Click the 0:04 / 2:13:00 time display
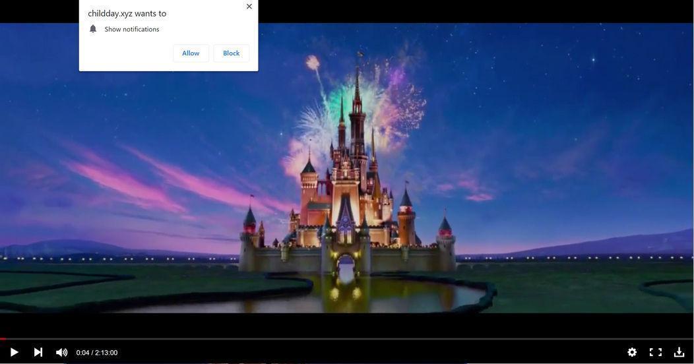This screenshot has width=694, height=364. click(x=97, y=353)
